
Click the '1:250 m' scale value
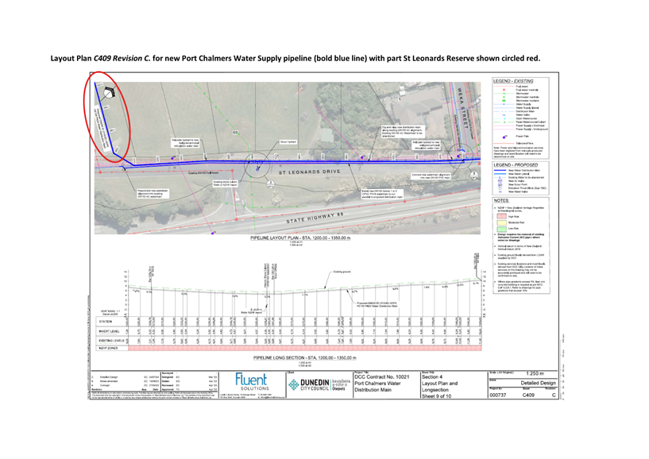(x=535, y=374)
